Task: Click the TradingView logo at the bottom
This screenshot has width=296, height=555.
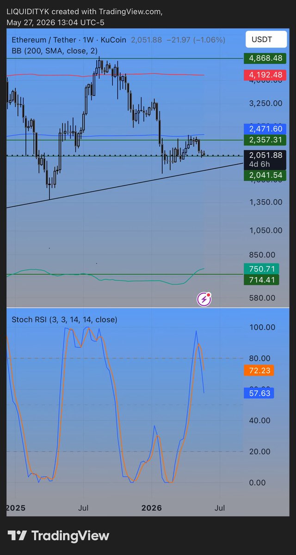Action: coord(58,536)
